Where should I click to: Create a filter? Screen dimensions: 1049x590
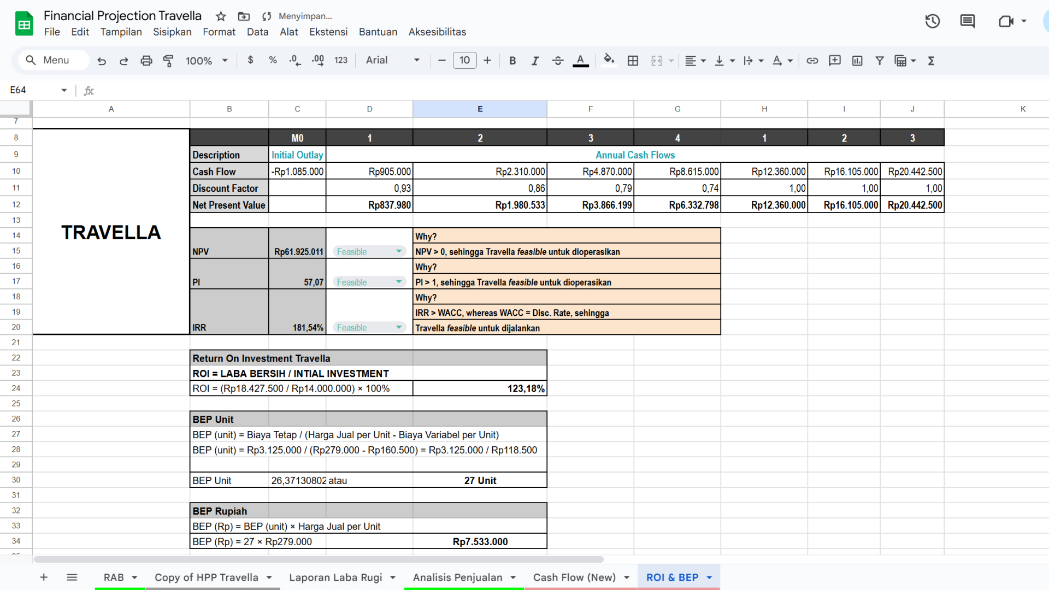click(x=880, y=61)
